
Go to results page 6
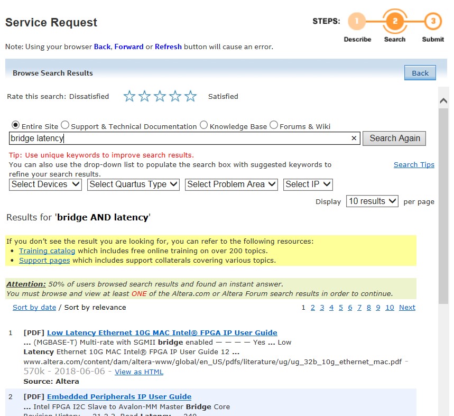tap(350, 308)
